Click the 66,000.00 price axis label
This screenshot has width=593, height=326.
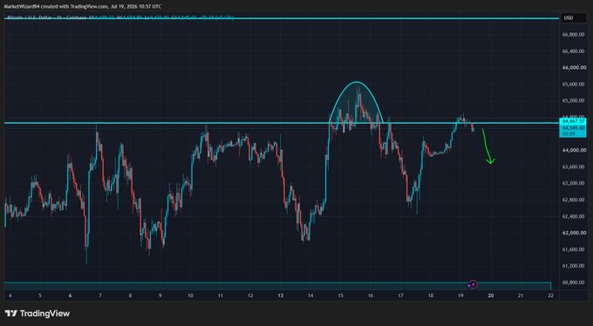[574, 68]
